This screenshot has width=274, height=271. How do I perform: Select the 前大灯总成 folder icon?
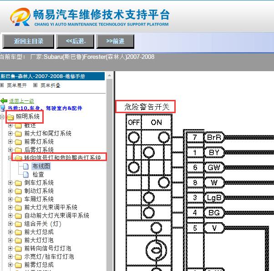coord(18,232)
